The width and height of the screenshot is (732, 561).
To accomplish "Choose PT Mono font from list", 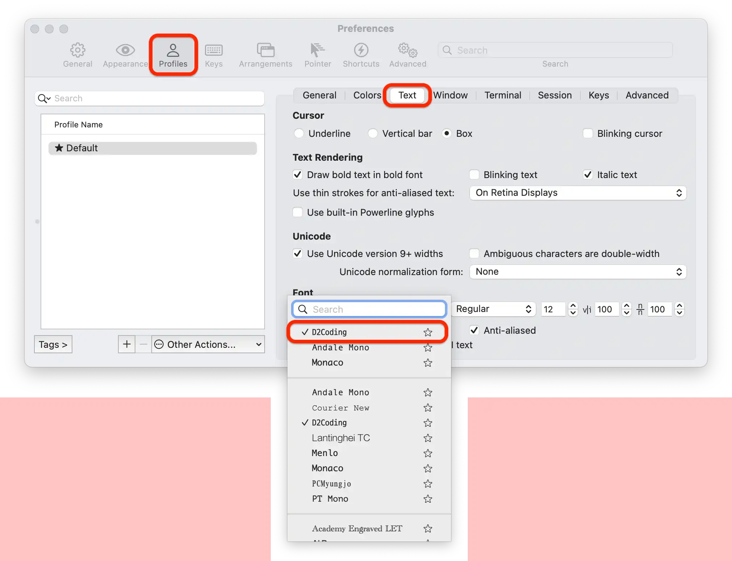I will pyautogui.click(x=369, y=499).
